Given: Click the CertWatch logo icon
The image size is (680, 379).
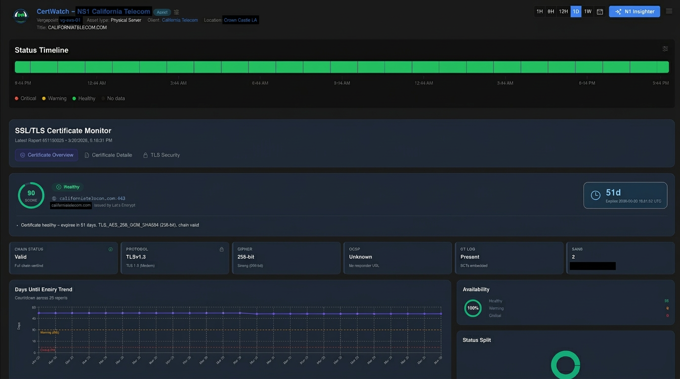Looking at the screenshot, I should (x=21, y=15).
